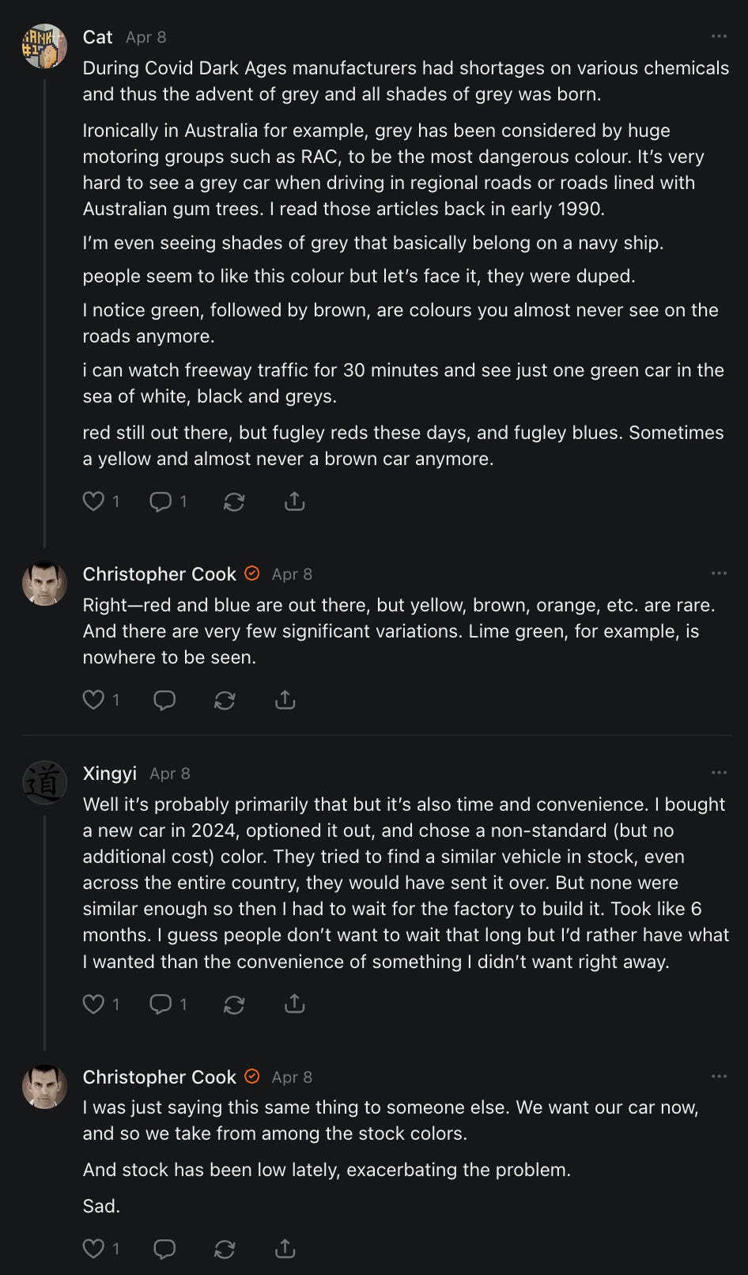Open Cat's profile via the username

98,37
